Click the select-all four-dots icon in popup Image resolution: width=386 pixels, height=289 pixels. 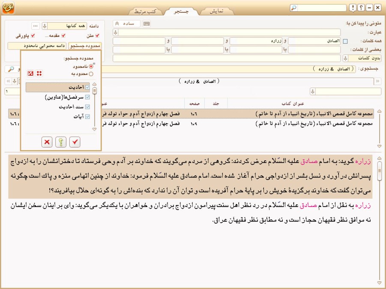pos(39,73)
